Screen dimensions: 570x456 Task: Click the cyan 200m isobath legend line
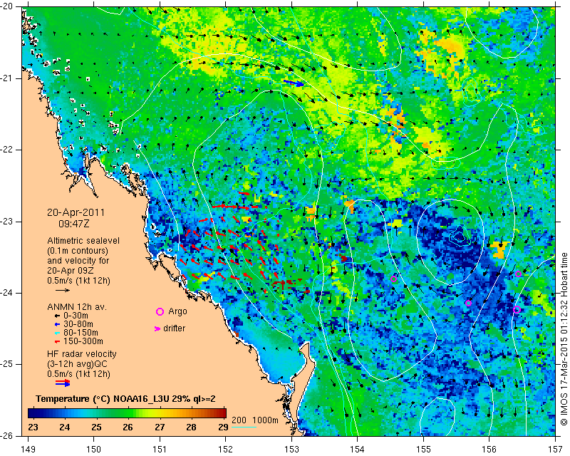[x=244, y=427]
